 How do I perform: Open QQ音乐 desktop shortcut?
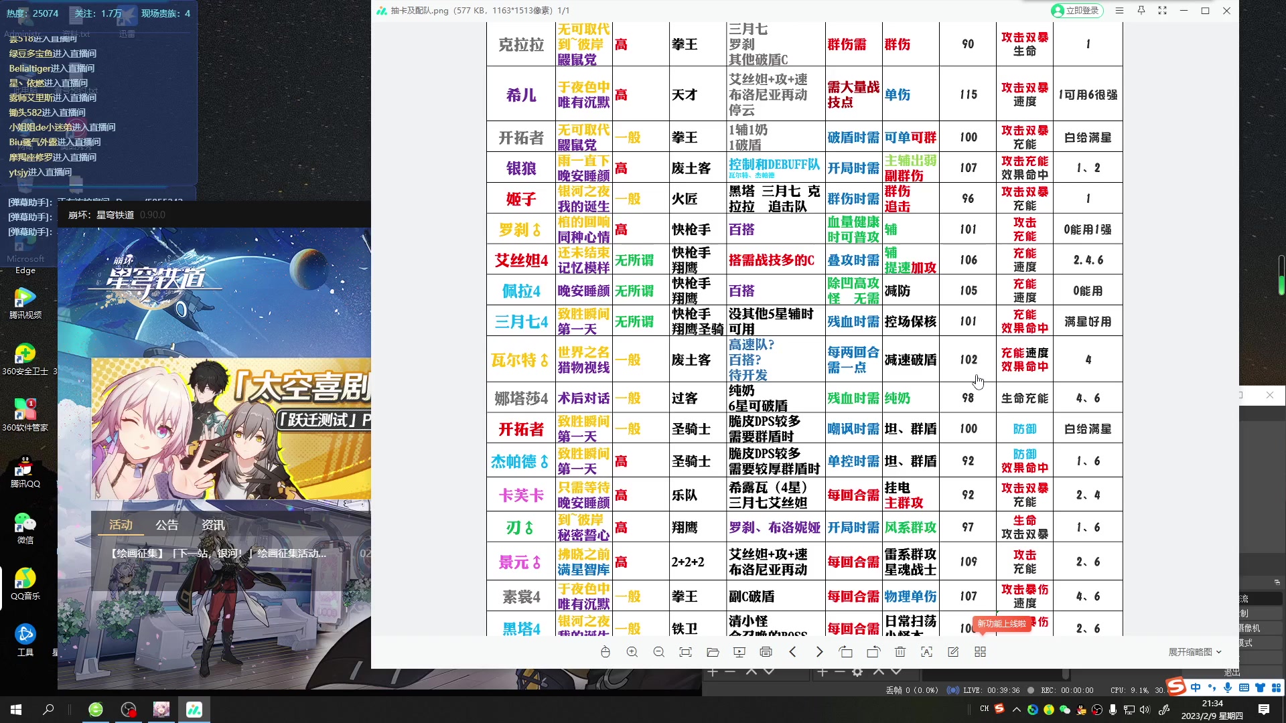pyautogui.click(x=25, y=584)
